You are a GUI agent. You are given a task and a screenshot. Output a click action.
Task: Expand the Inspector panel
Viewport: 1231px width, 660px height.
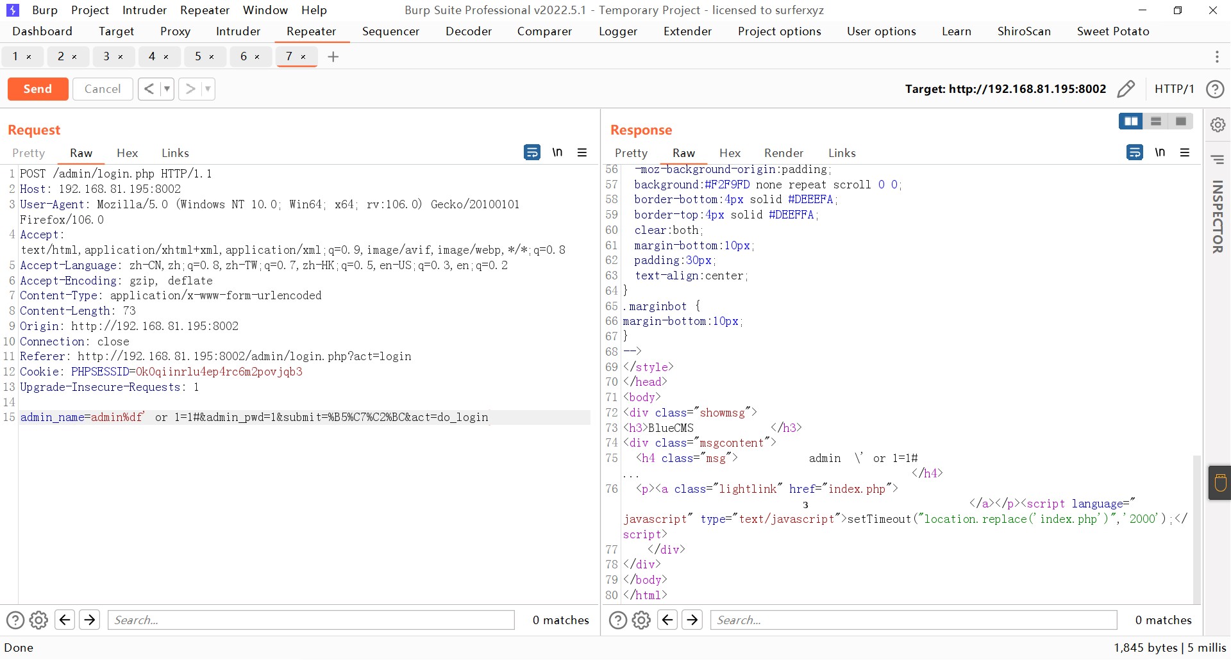click(1218, 217)
